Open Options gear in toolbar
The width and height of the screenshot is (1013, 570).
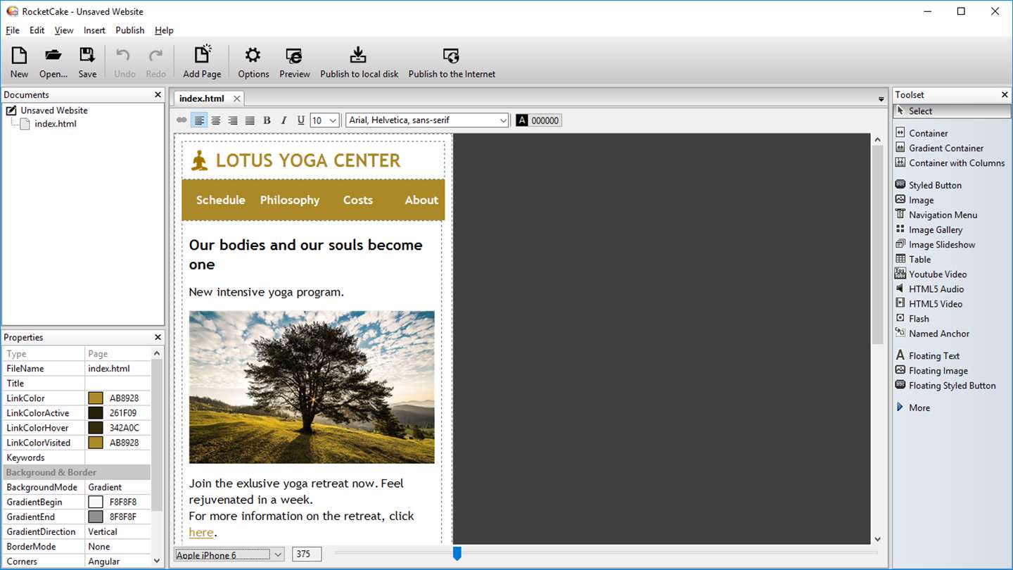[253, 62]
